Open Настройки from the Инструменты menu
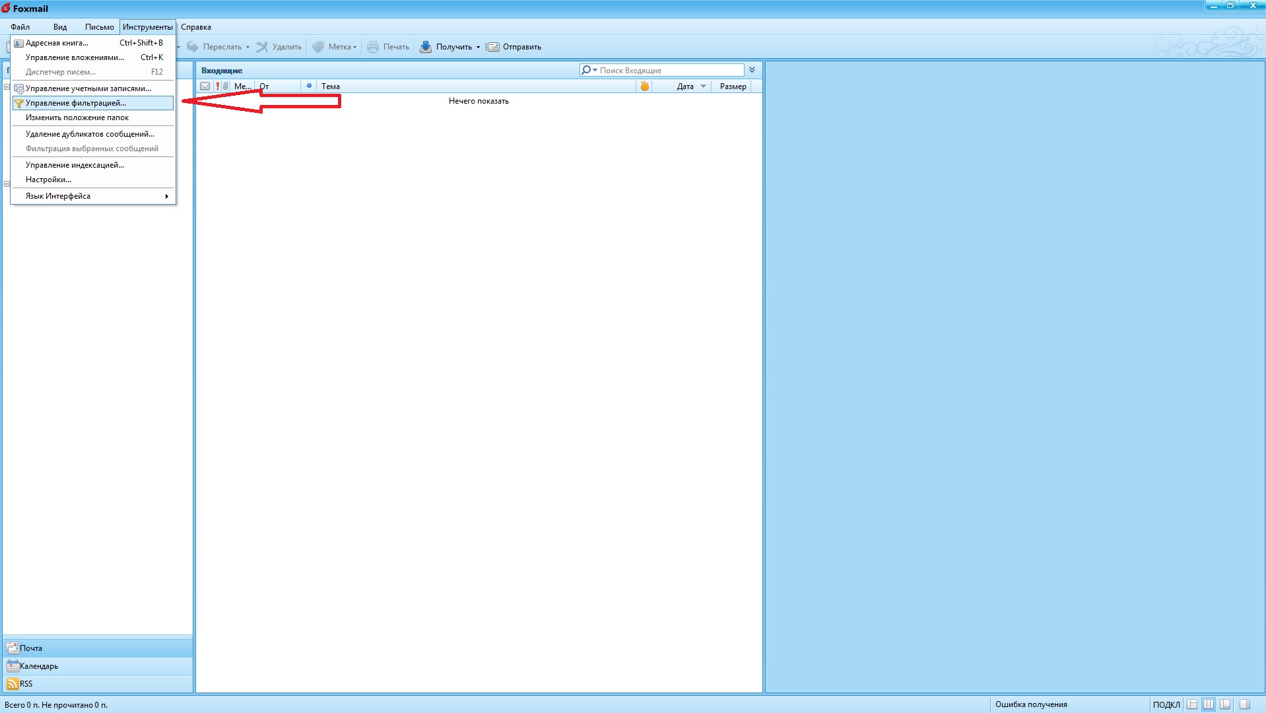1266x713 pixels. pyautogui.click(x=48, y=180)
